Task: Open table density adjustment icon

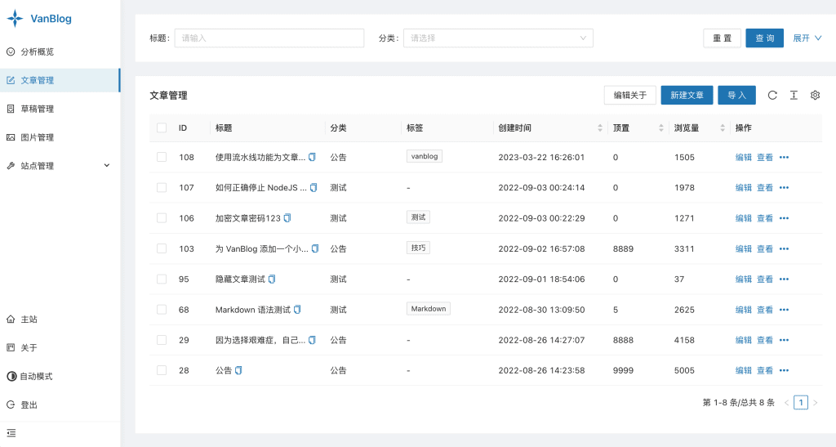Action: 794,96
